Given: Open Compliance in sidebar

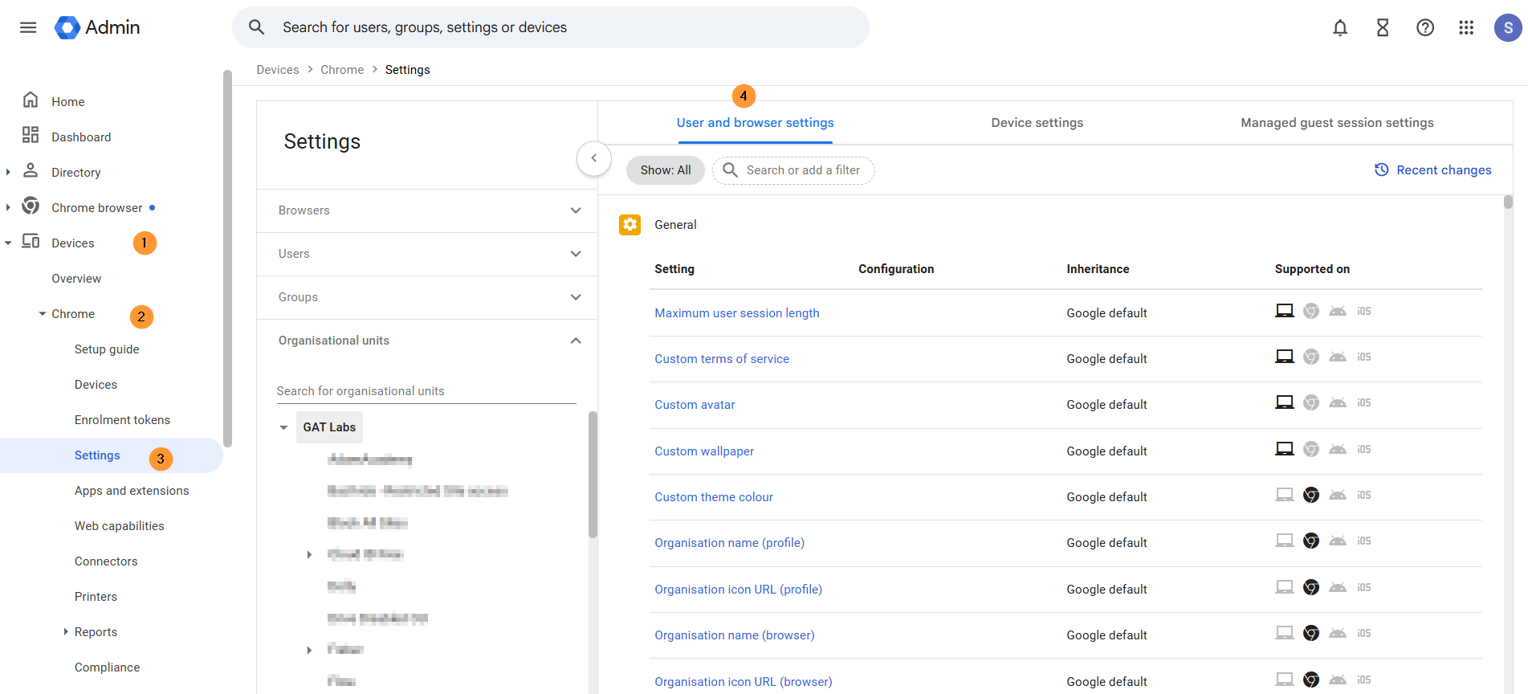Looking at the screenshot, I should click(x=107, y=667).
